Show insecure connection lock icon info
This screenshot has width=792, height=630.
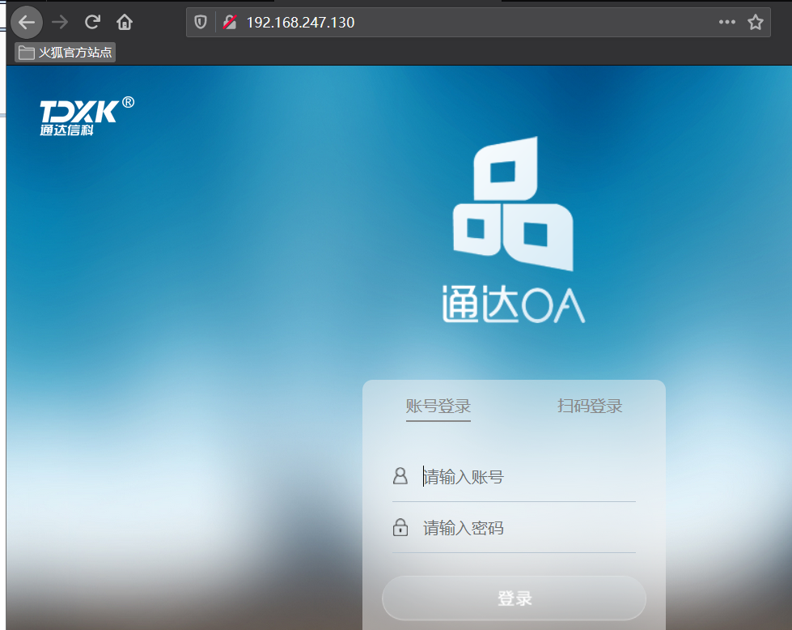coord(230,22)
